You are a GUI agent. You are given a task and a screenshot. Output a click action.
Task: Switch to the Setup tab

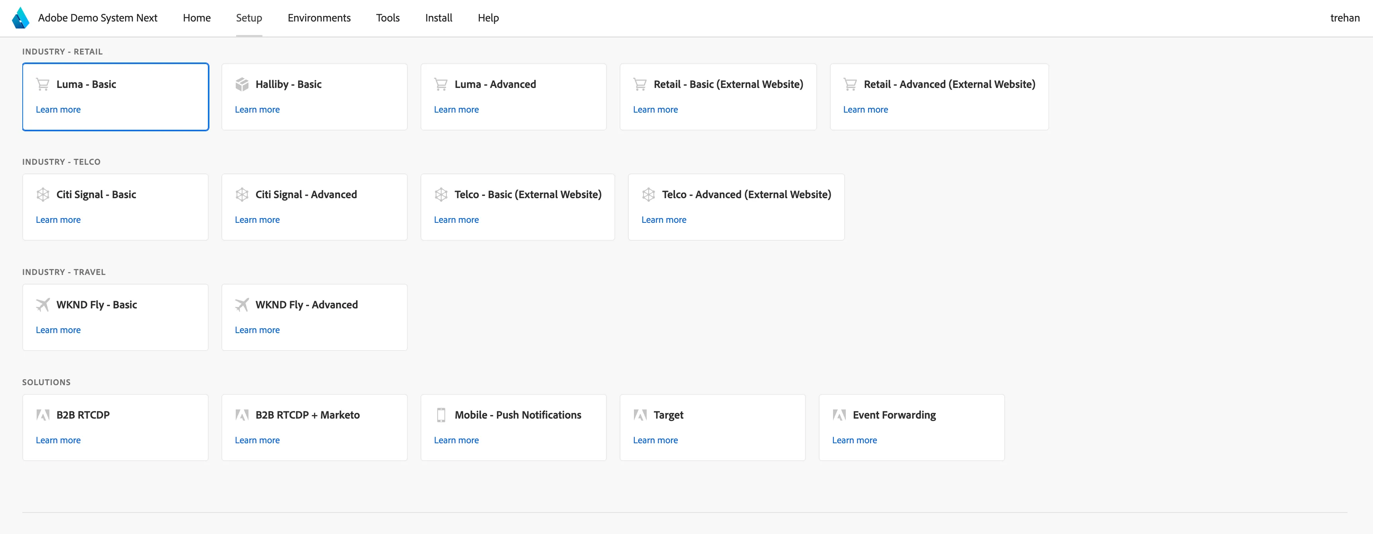coord(249,18)
